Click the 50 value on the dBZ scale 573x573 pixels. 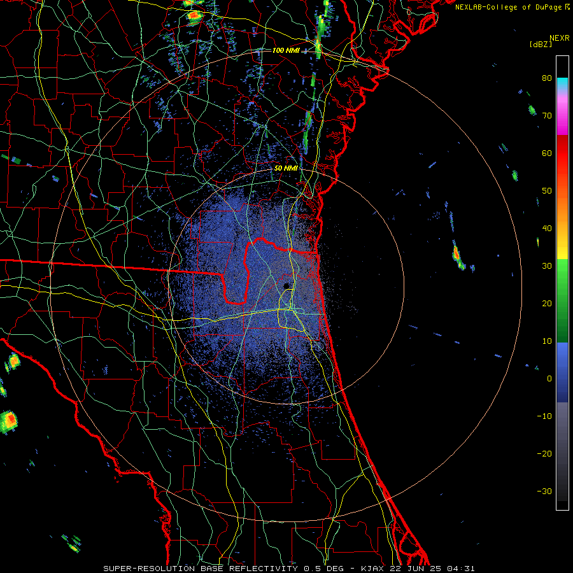point(547,191)
